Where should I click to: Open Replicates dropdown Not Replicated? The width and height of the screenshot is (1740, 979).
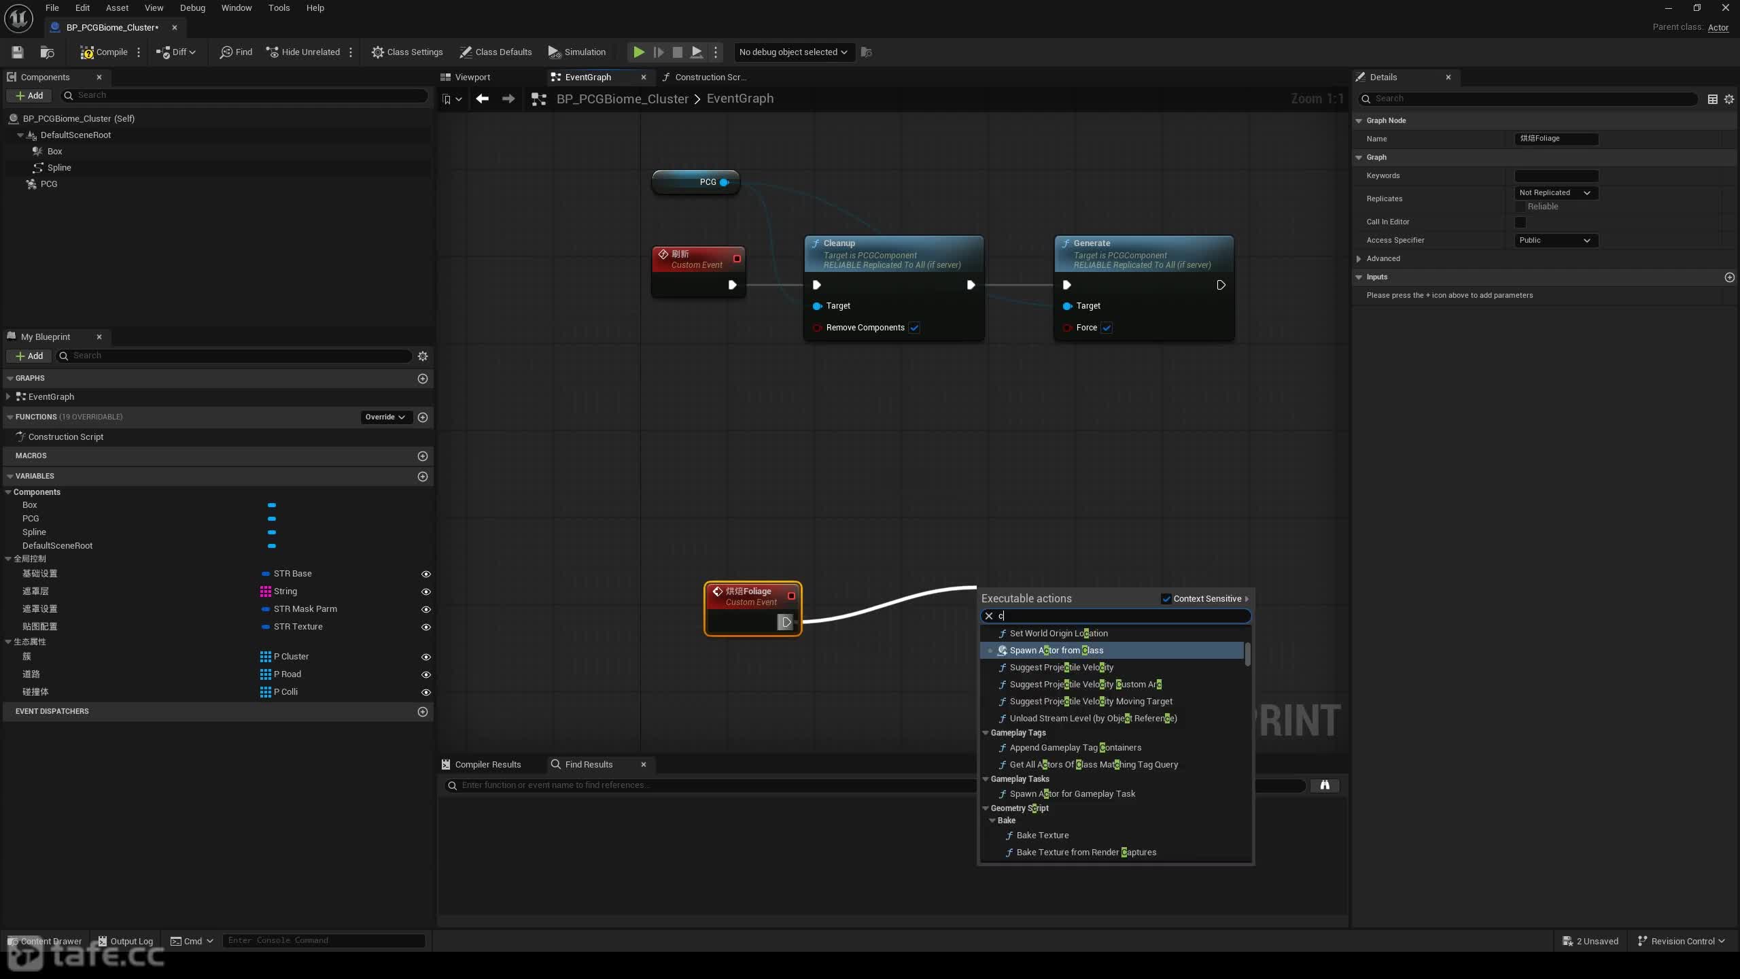click(x=1556, y=192)
